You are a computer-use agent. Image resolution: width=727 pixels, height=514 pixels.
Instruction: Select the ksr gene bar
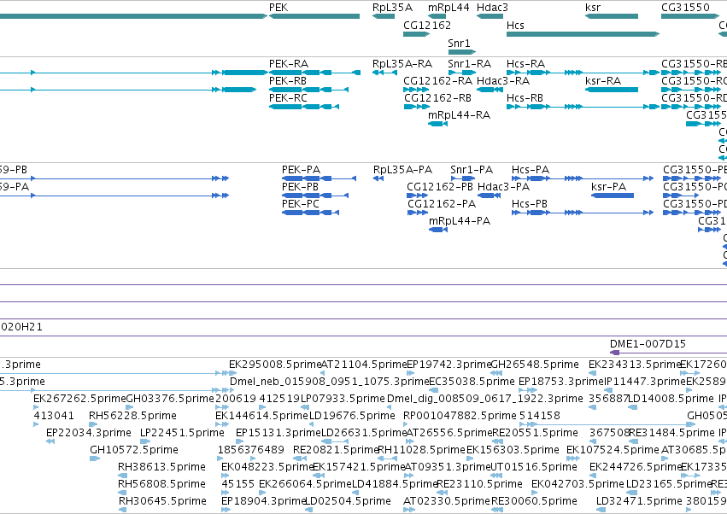pos(612,16)
